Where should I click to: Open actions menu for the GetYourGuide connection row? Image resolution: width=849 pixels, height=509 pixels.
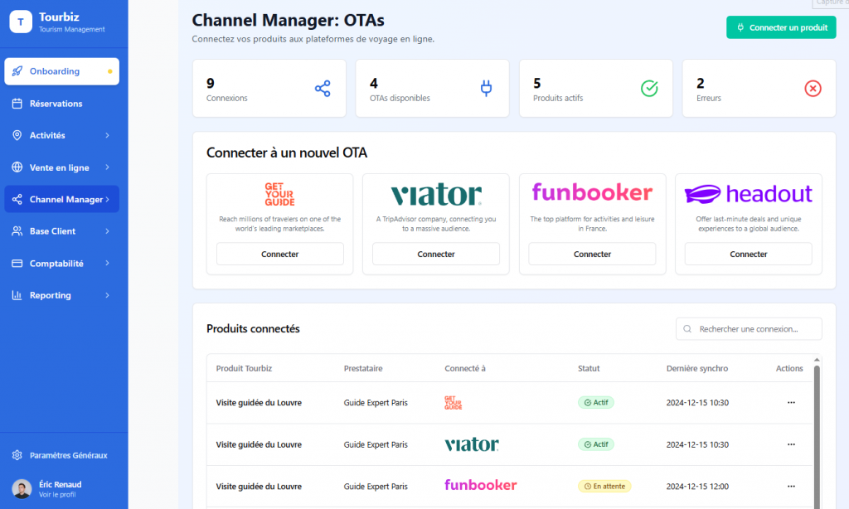pos(790,403)
